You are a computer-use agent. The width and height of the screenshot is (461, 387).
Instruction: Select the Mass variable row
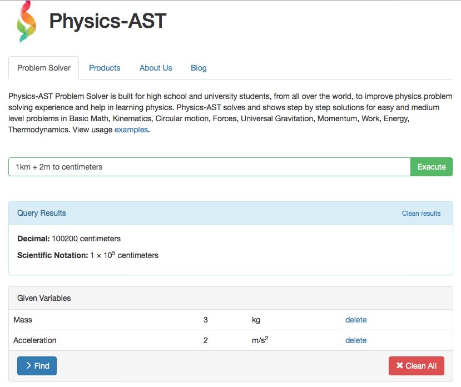click(23, 320)
